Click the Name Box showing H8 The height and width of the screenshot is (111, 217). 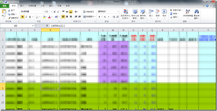[x=16, y=26]
